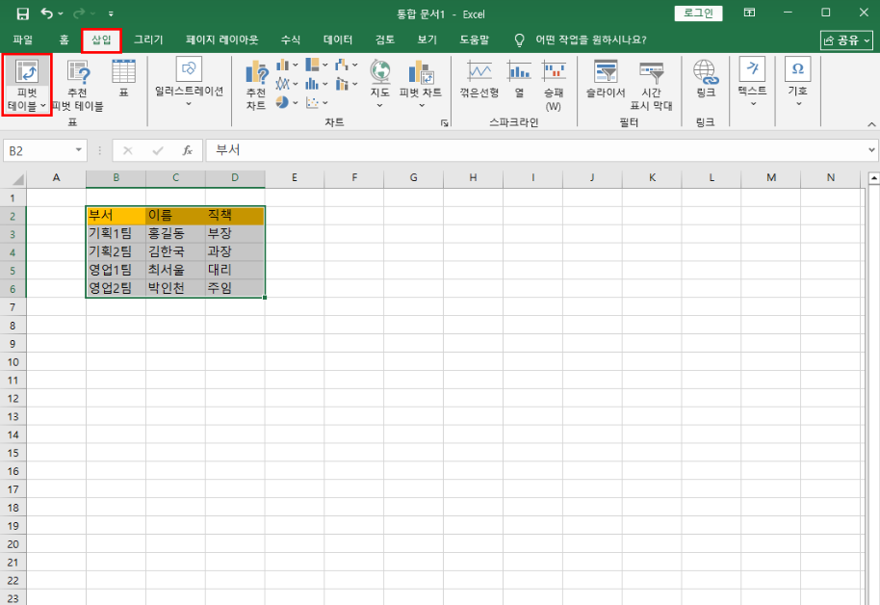Insert a Table (표) from the ribbon
Image resolution: width=880 pixels, height=605 pixels.
123,73
